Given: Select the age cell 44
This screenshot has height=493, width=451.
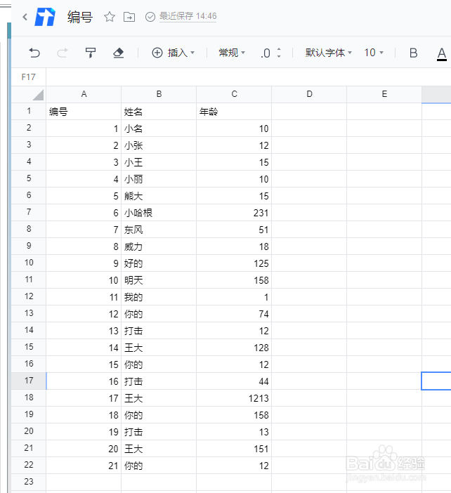Looking at the screenshot, I should click(234, 381).
